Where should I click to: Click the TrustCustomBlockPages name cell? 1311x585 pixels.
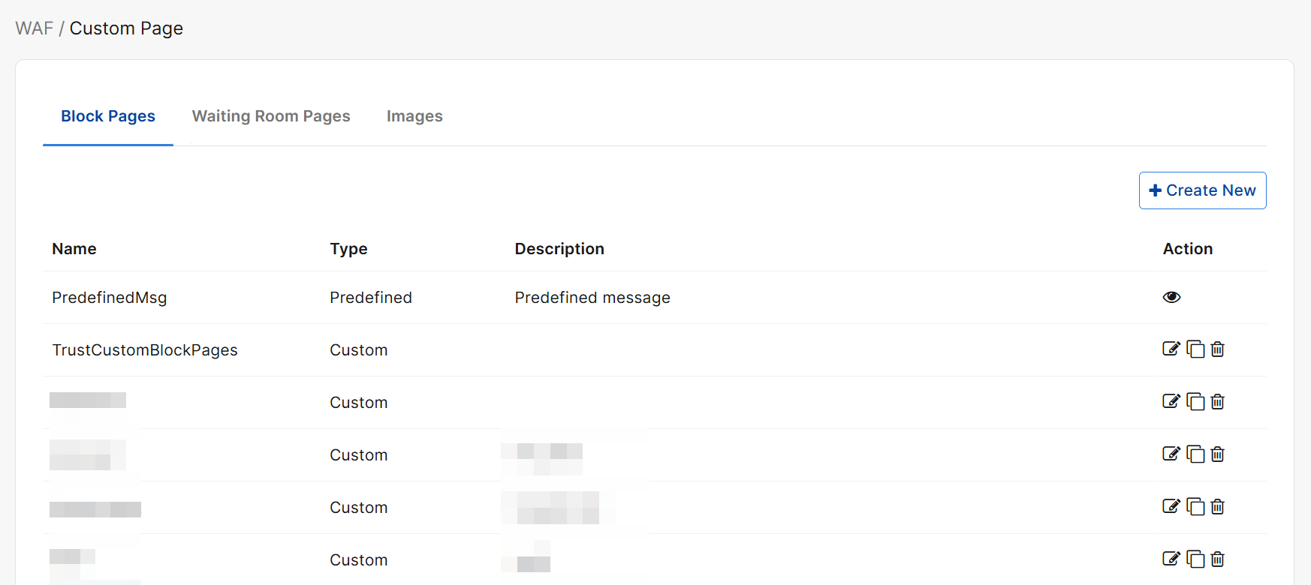coord(145,350)
